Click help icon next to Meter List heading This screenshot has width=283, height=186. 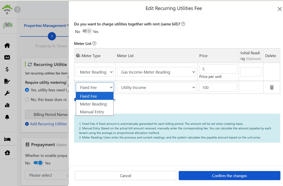(94, 43)
